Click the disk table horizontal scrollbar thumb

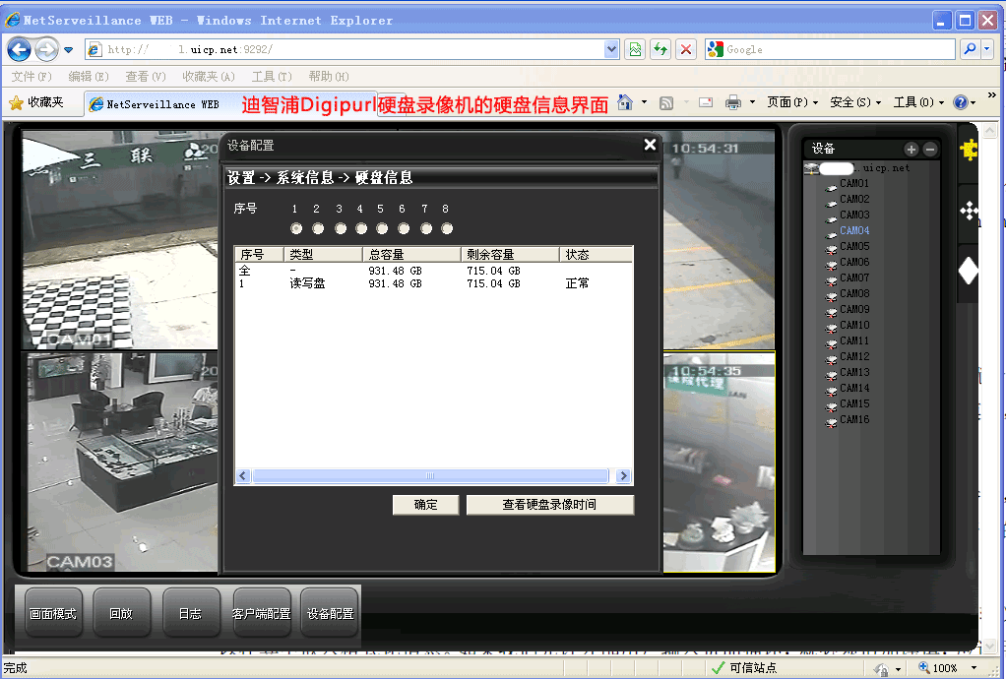(x=430, y=475)
